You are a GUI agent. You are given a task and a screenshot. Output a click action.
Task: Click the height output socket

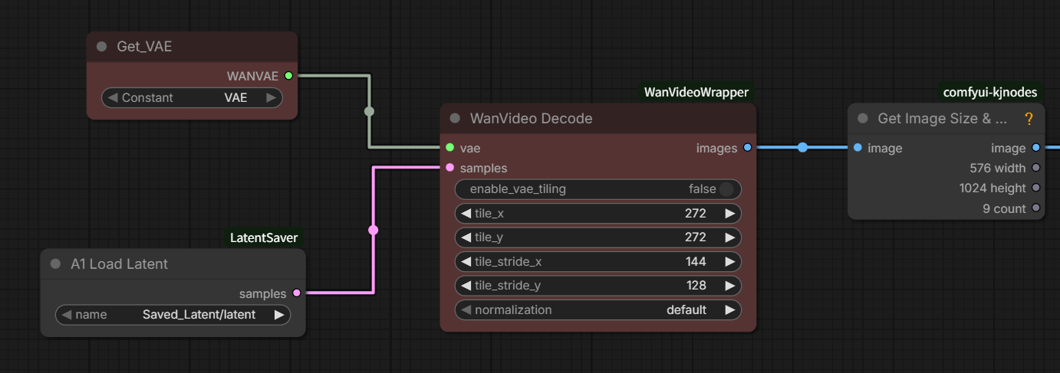pos(1035,188)
